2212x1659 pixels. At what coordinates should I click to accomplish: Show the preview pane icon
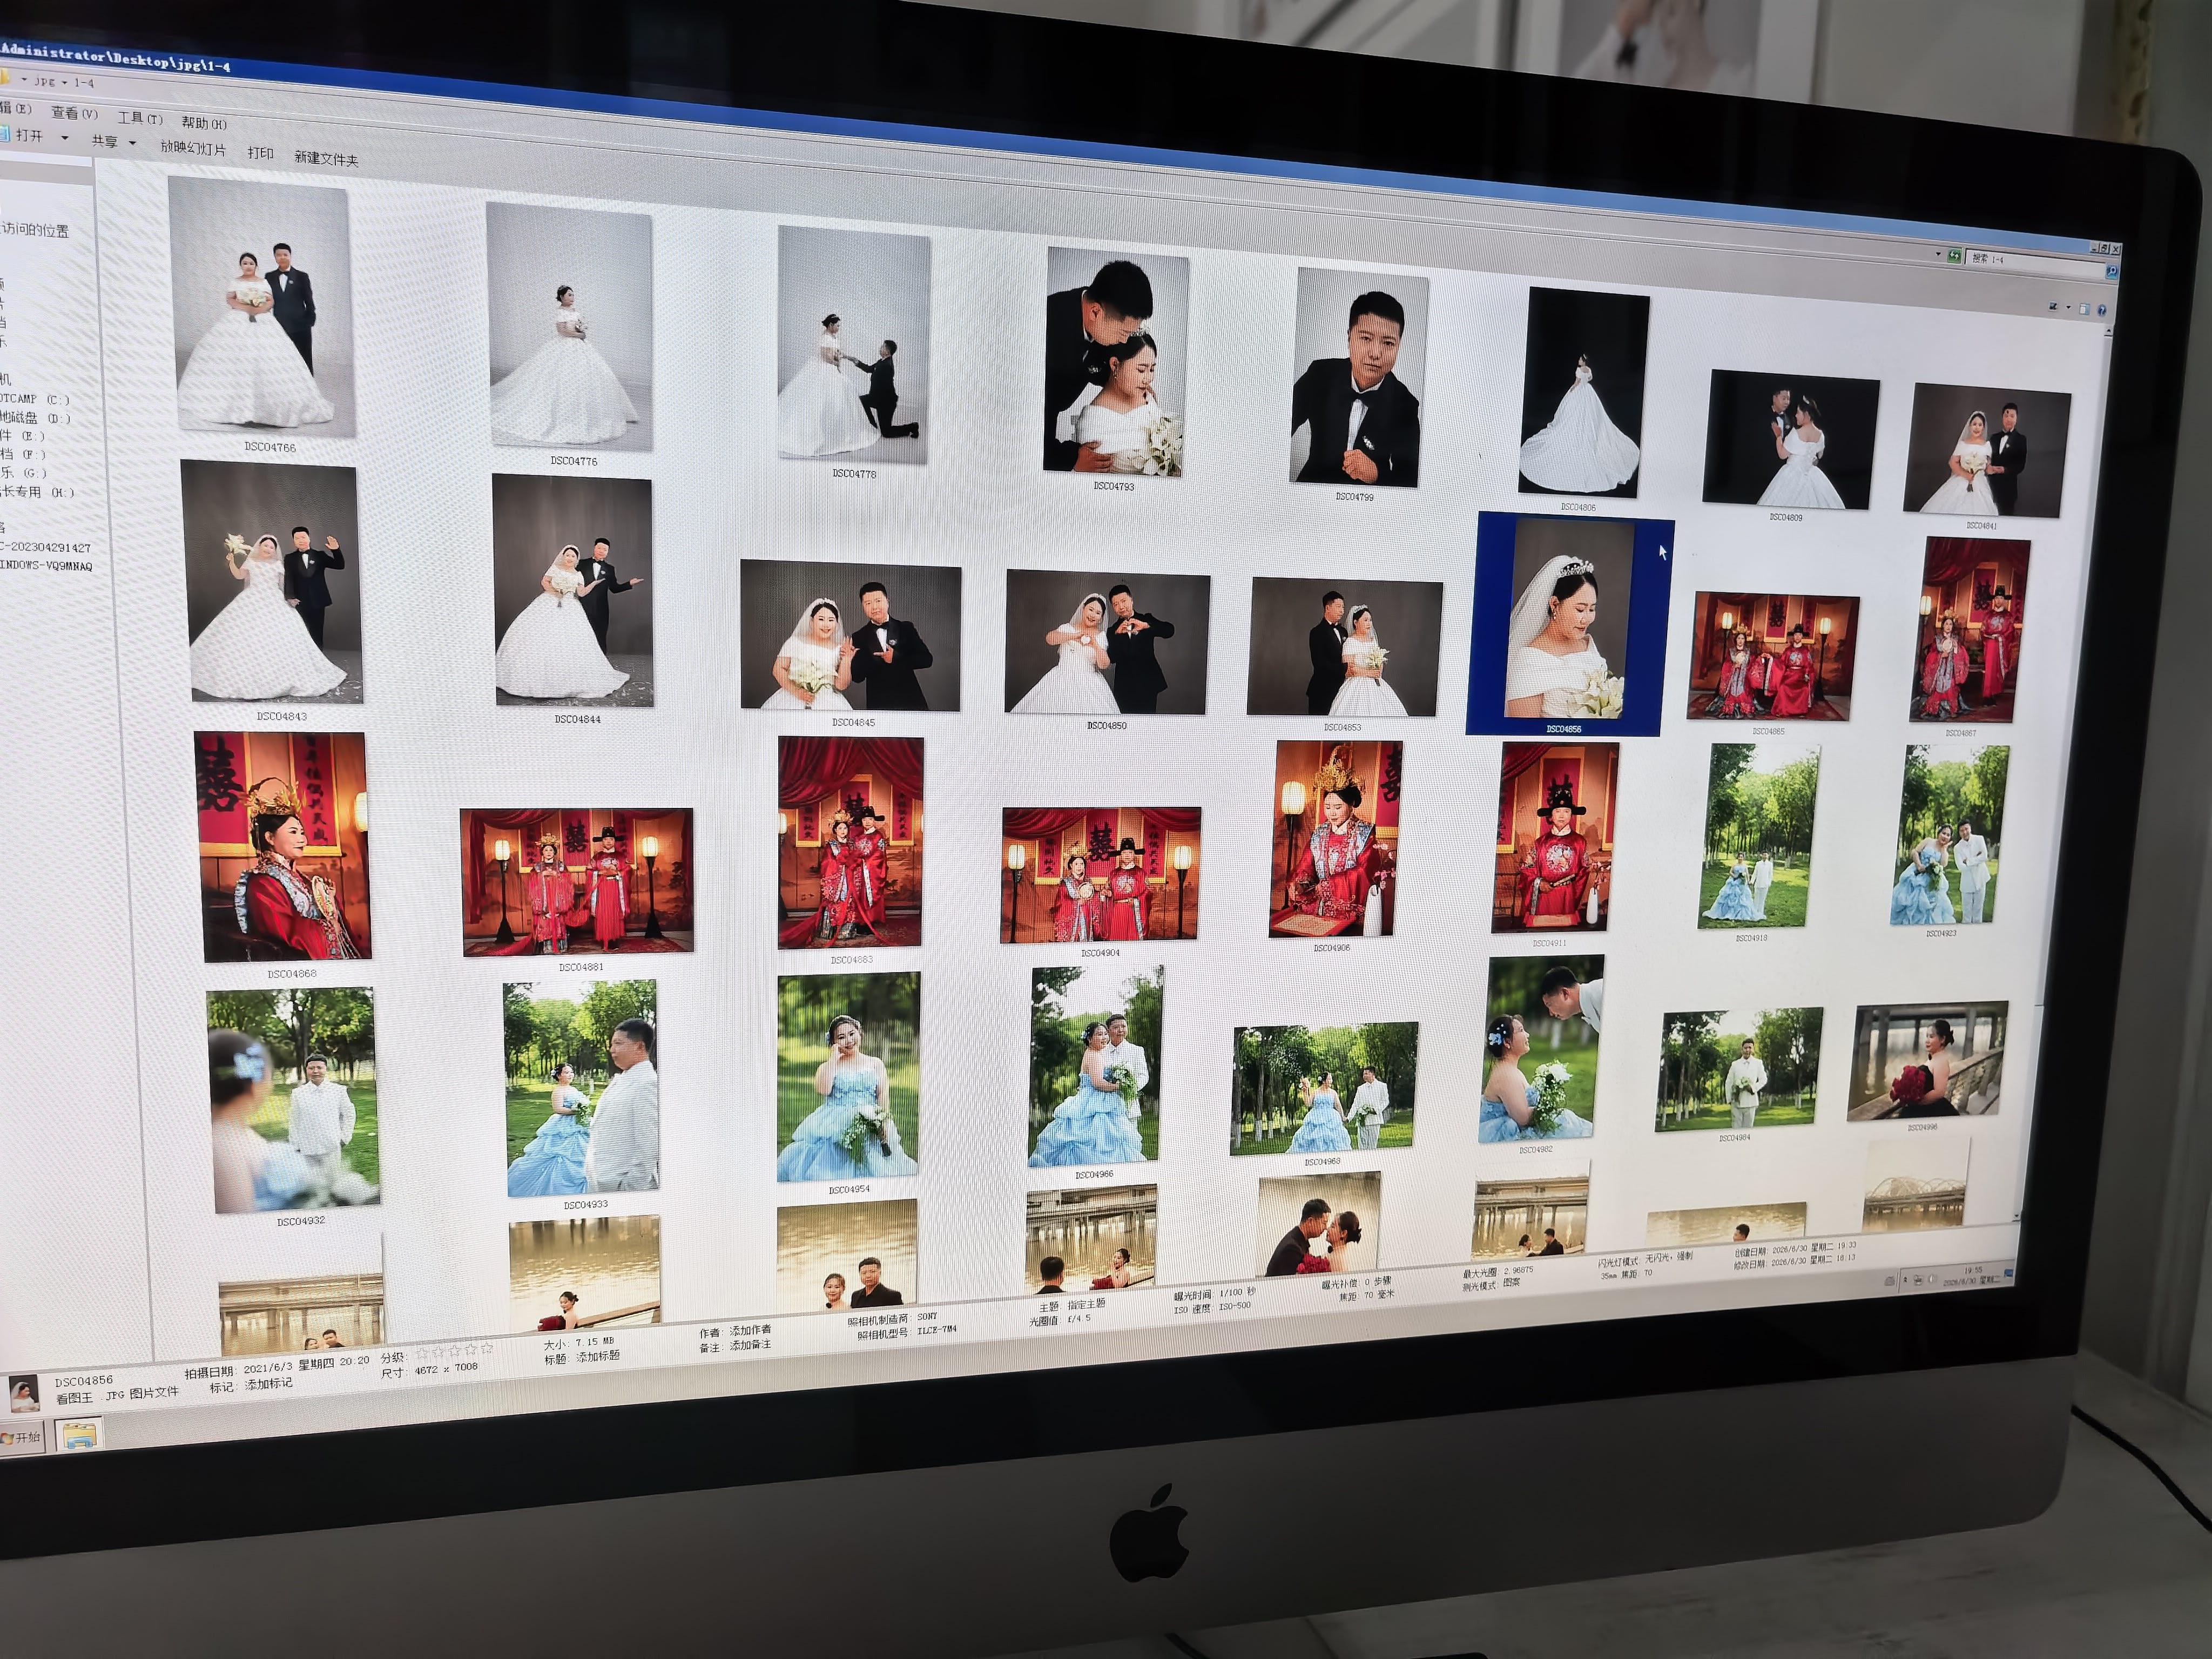[x=2085, y=309]
